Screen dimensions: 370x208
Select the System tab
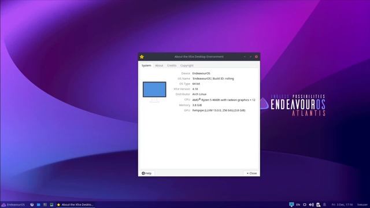tap(146, 65)
